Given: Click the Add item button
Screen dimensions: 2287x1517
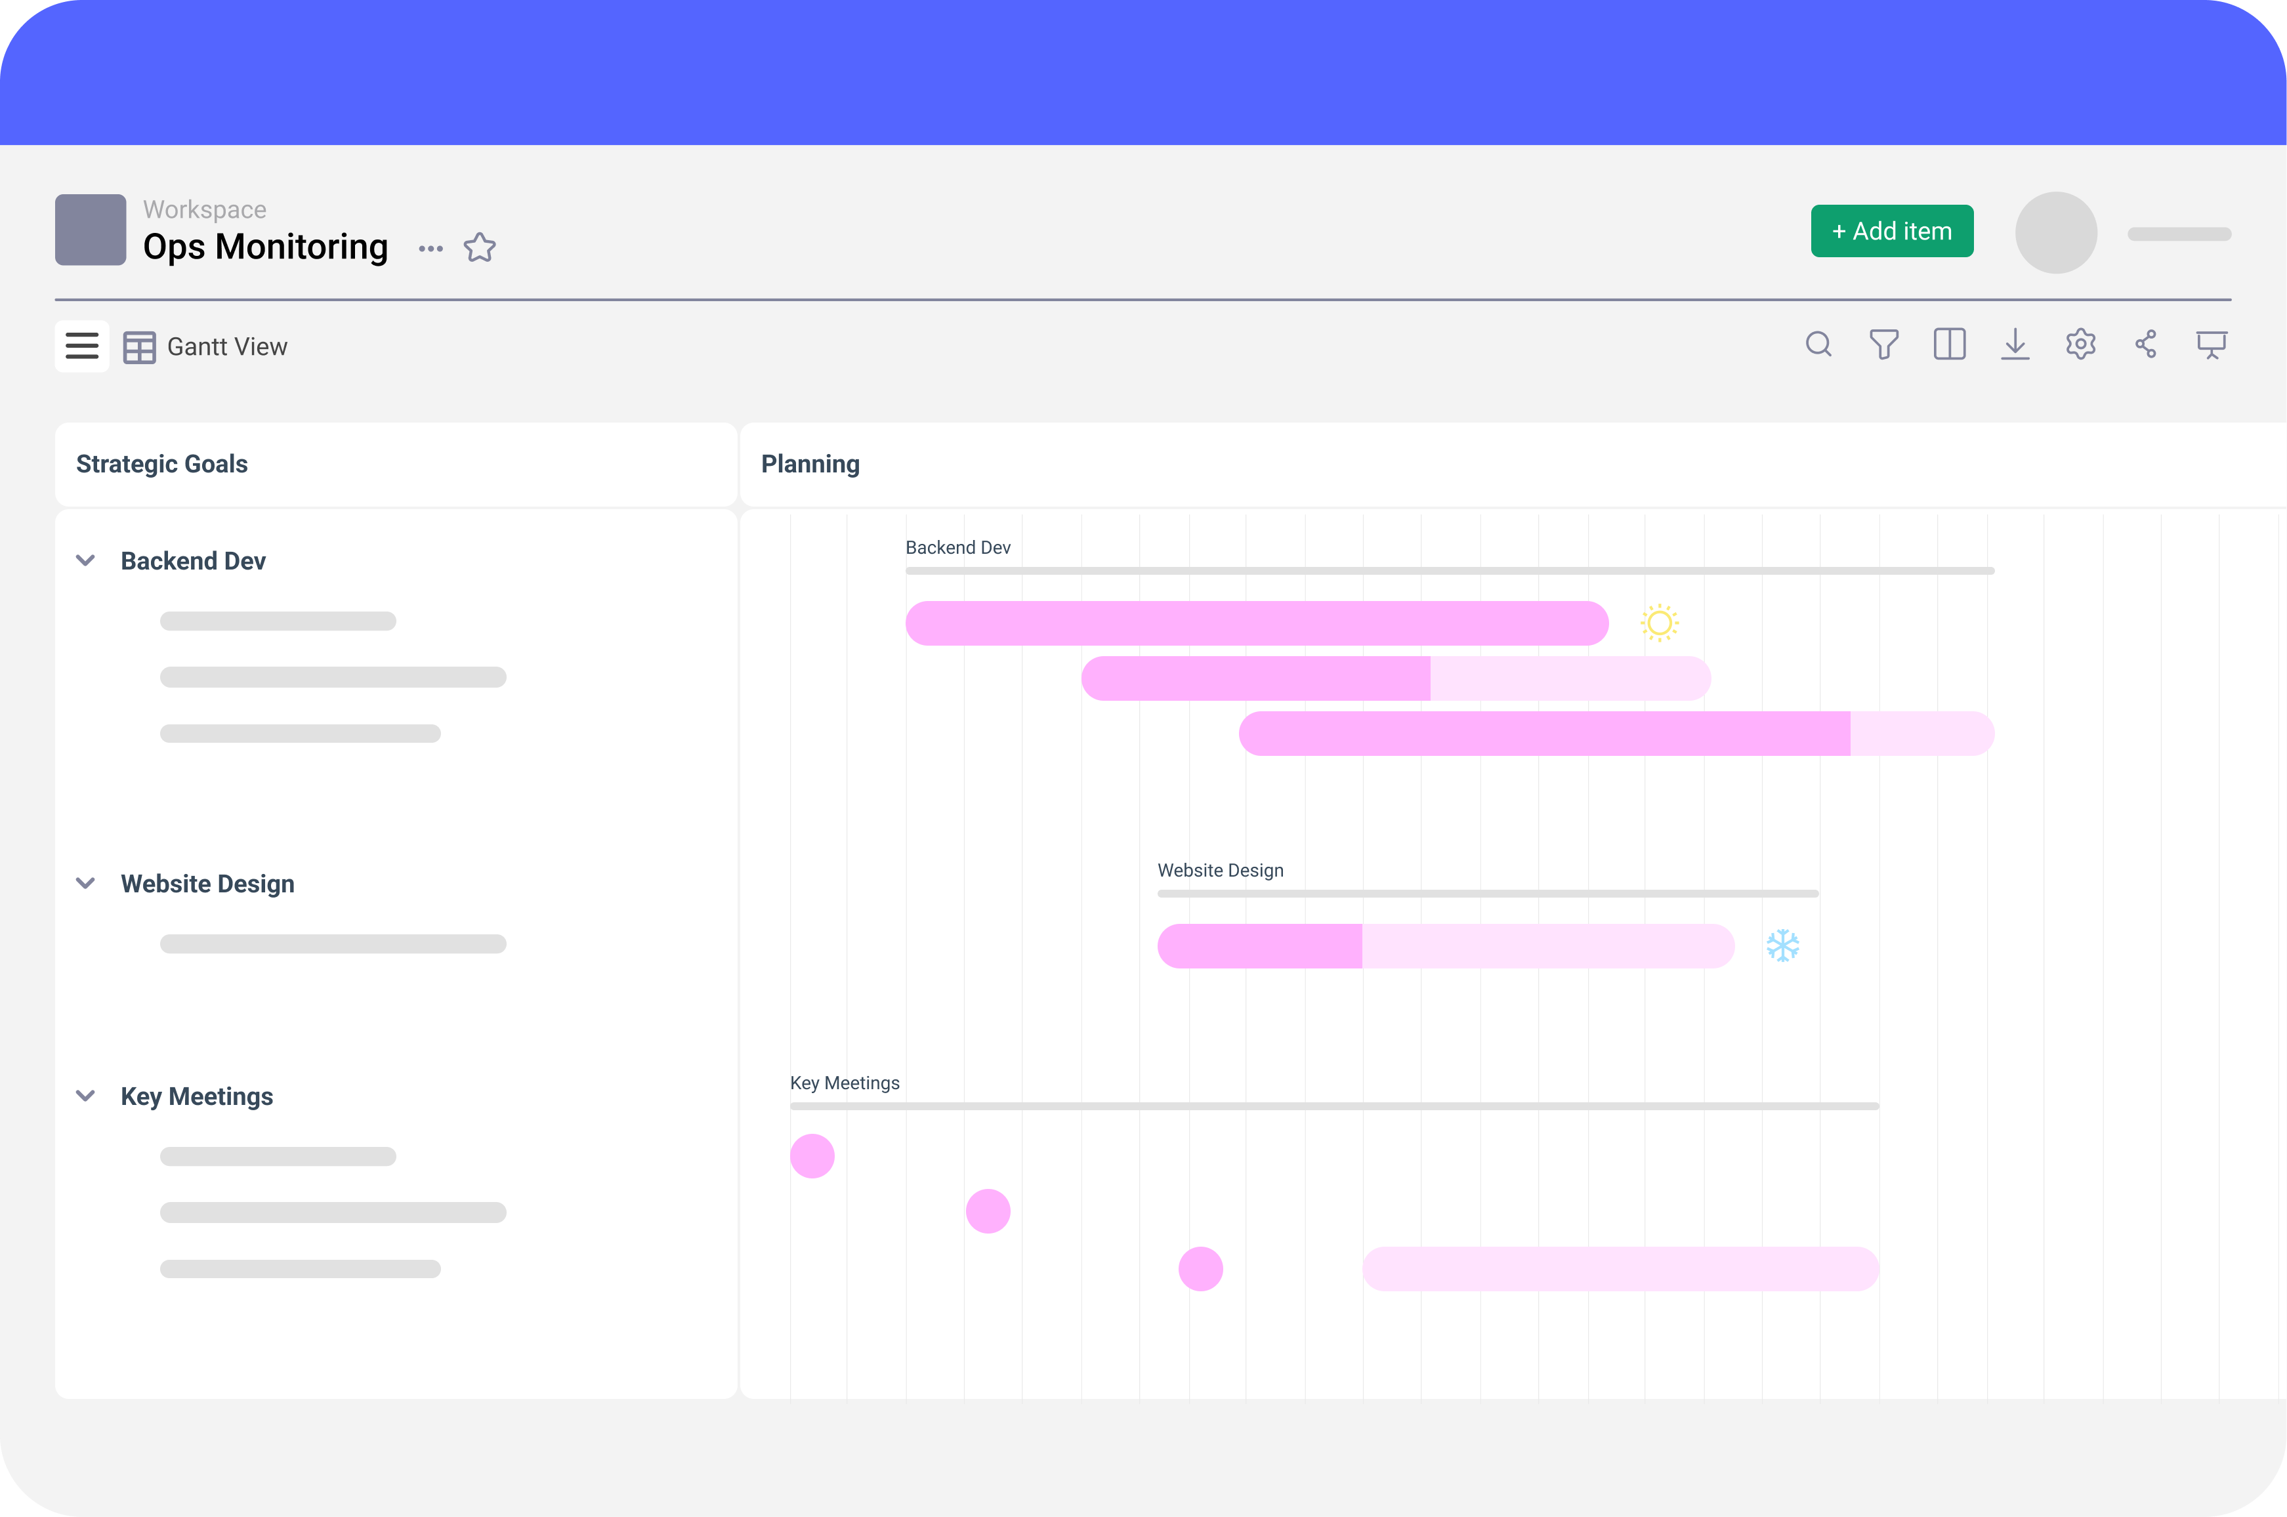Looking at the screenshot, I should point(1891,231).
